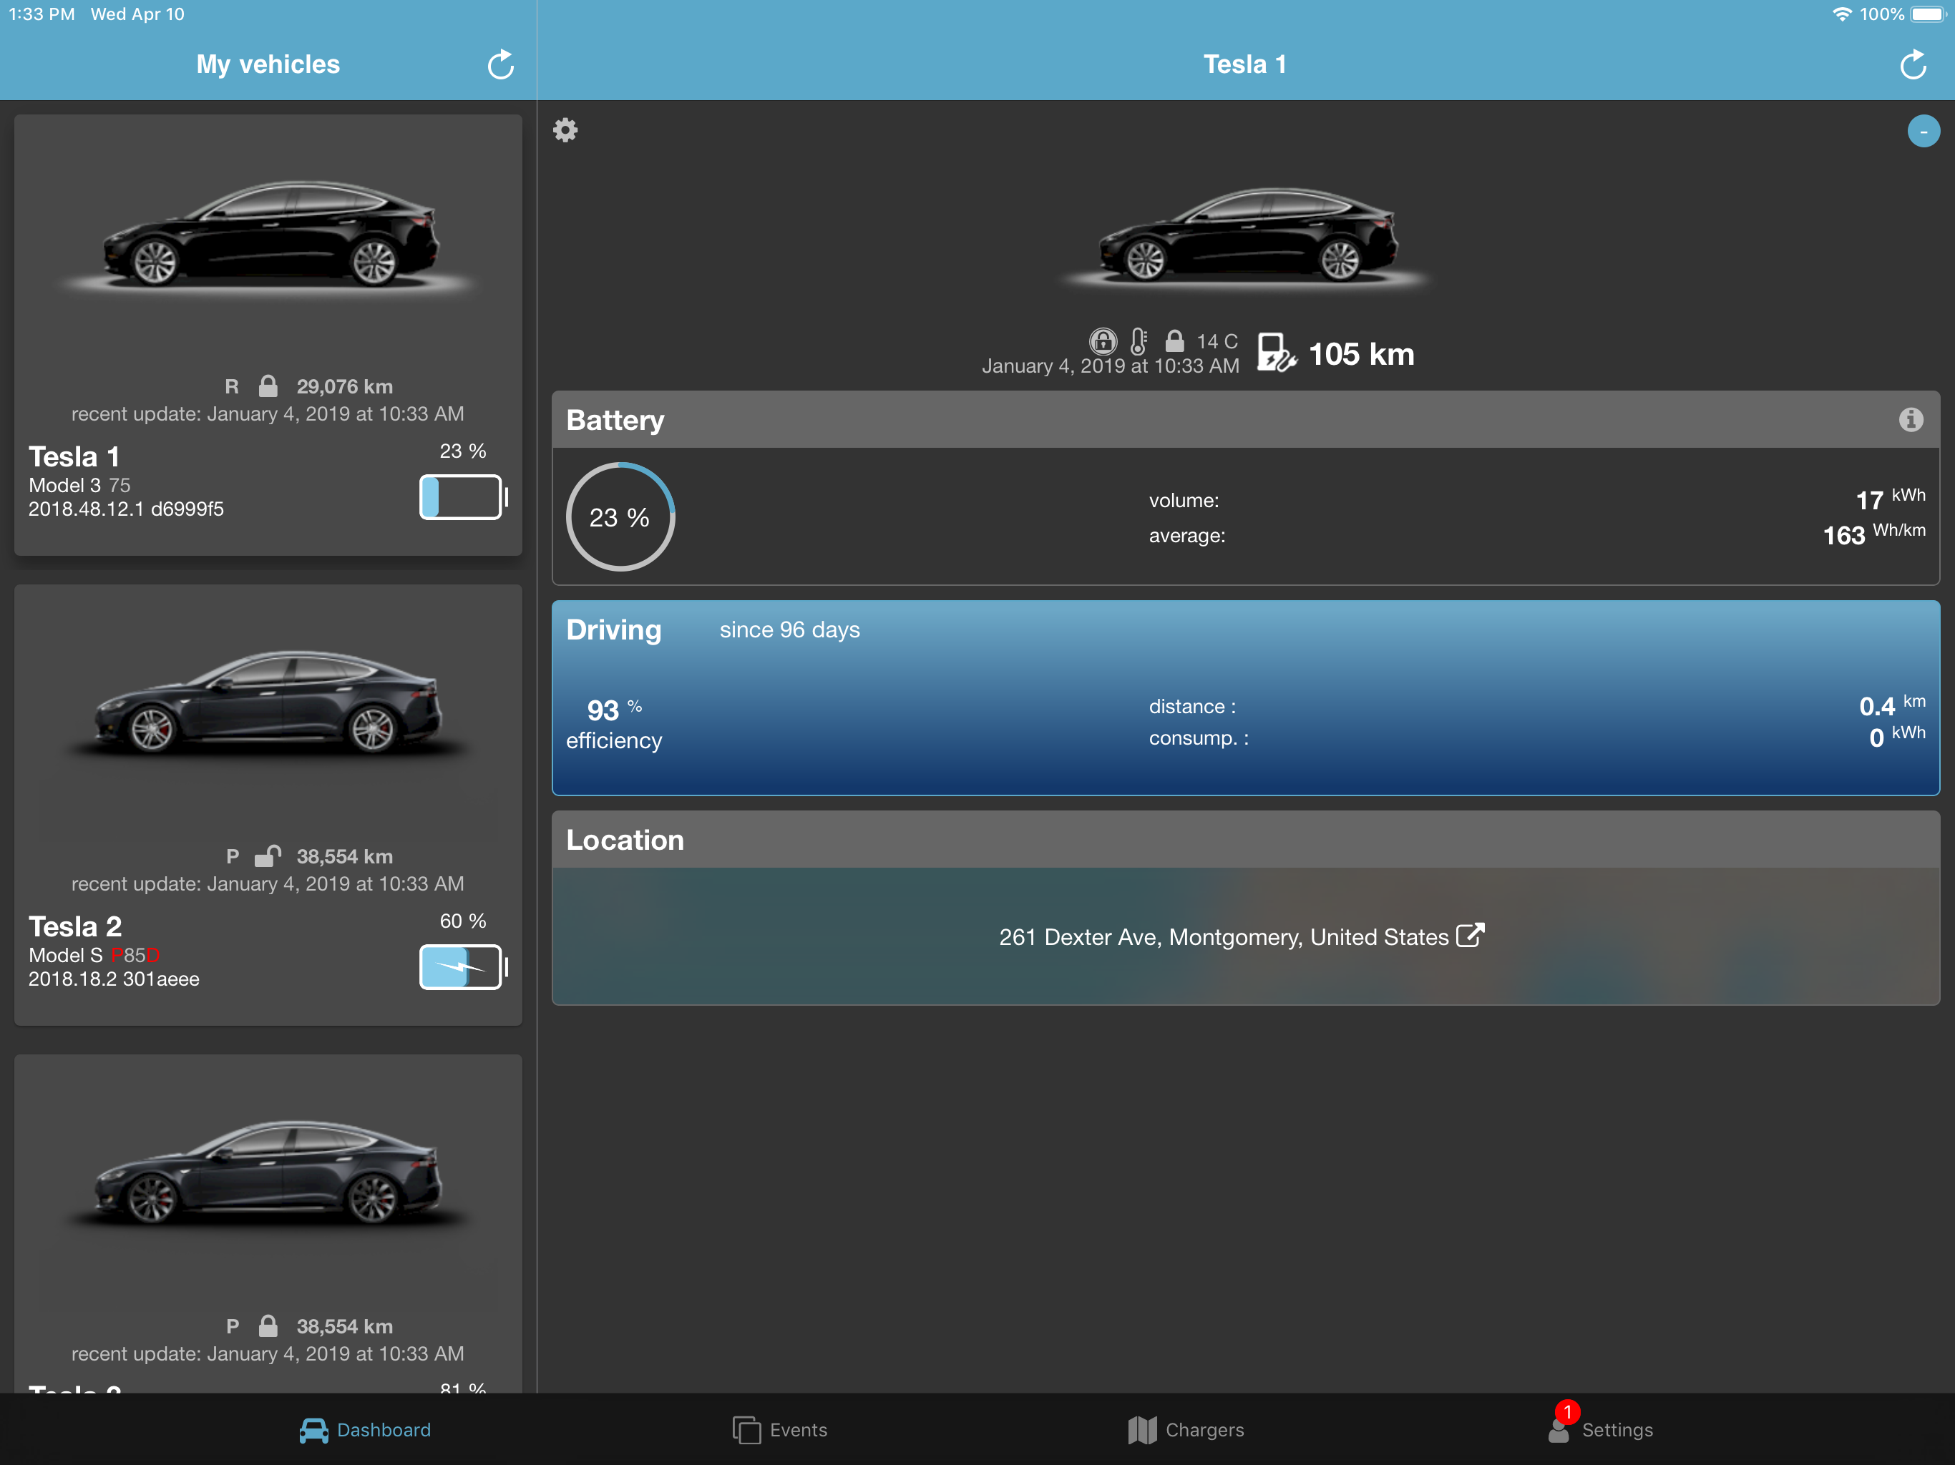Tap the climate thermometer icon
Image resolution: width=1955 pixels, height=1465 pixels.
click(x=1139, y=341)
